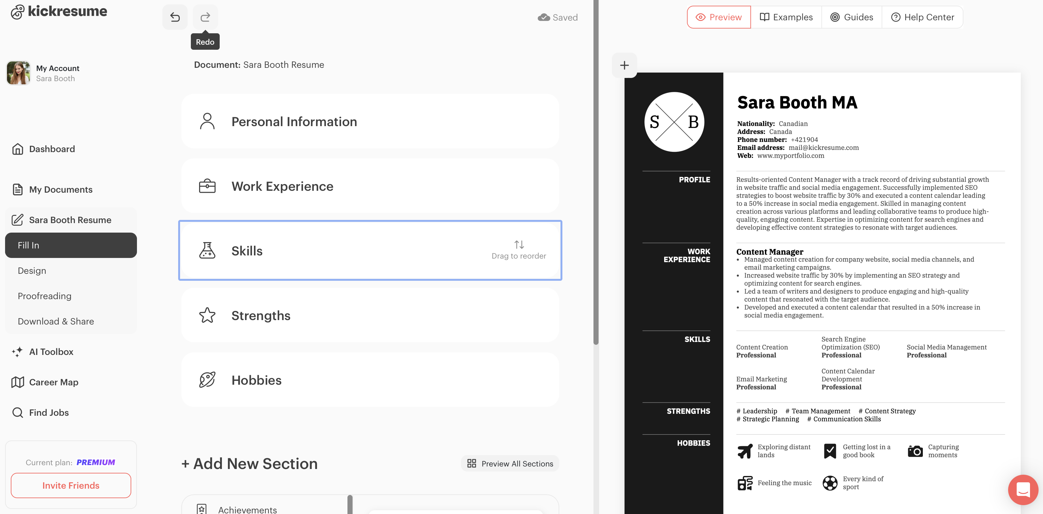1043x514 pixels.
Task: Go to Find Jobs
Action: pos(49,412)
